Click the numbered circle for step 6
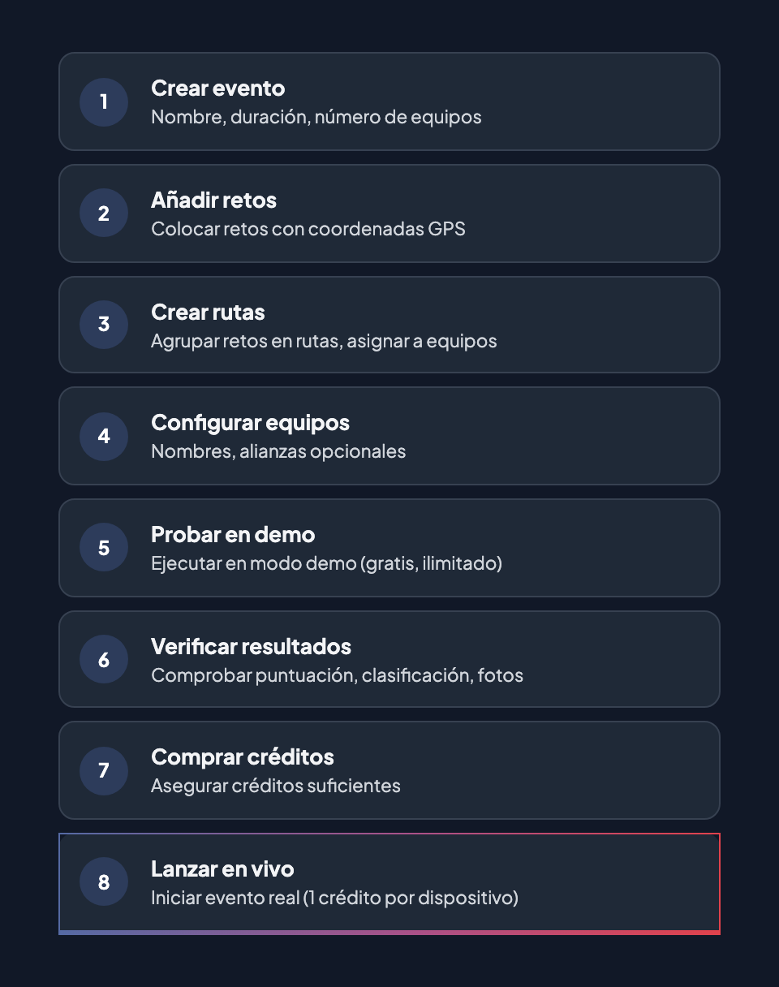Screen dimensions: 779x987 103,659
